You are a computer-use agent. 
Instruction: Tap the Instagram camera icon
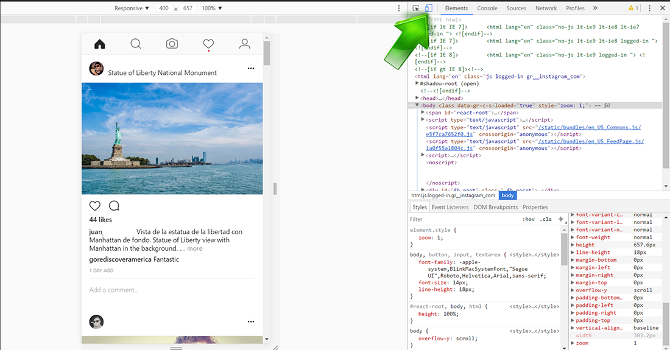tap(172, 44)
